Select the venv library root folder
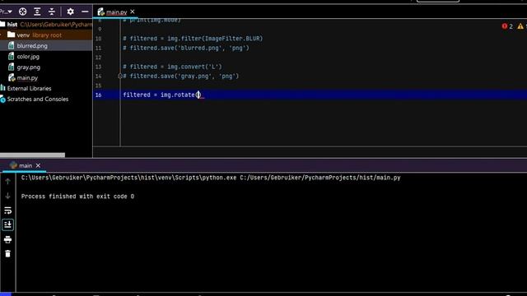Image resolution: width=527 pixels, height=296 pixels. tap(46, 35)
